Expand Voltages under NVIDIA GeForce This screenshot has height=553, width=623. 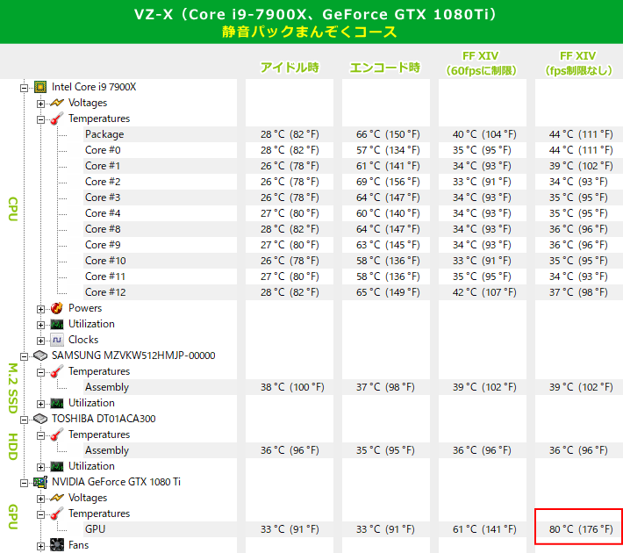coord(40,499)
